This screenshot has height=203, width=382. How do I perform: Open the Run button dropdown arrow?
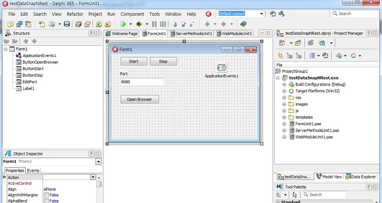130,24
